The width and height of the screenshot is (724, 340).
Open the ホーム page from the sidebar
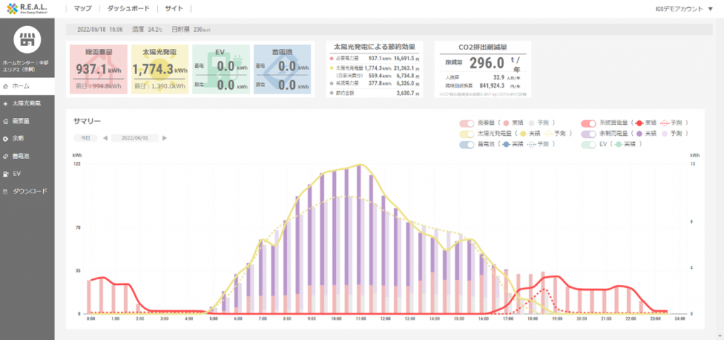(x=27, y=86)
